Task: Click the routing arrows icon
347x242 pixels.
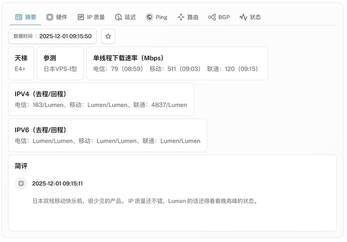Action: click(x=181, y=17)
